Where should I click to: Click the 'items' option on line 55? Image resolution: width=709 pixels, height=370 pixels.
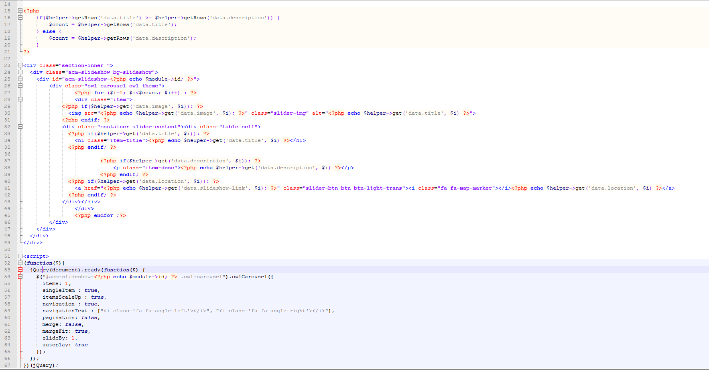(x=51, y=283)
